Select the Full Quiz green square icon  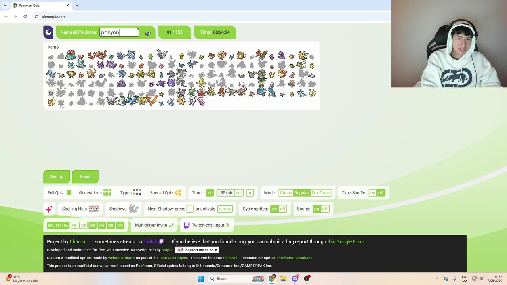69,193
